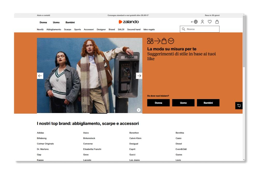This screenshot has width=259, height=174.
Task: Open the Converse brand link
Action: tap(88, 144)
